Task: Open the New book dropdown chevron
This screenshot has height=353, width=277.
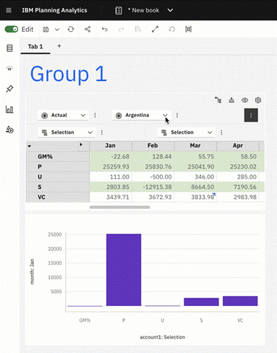Action: point(170,10)
